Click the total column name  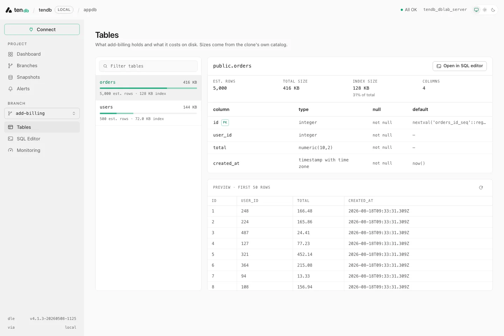[220, 148]
